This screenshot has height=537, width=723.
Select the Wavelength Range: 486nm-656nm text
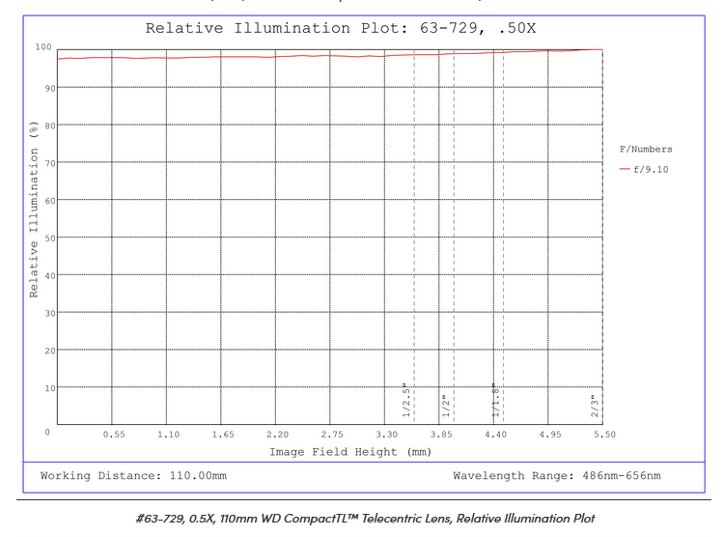(557, 476)
